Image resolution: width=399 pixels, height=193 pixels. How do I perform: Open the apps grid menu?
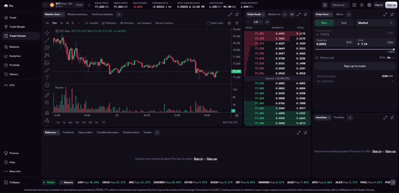(354, 5)
